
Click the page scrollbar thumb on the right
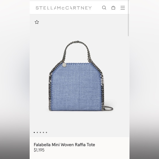point(128,18)
